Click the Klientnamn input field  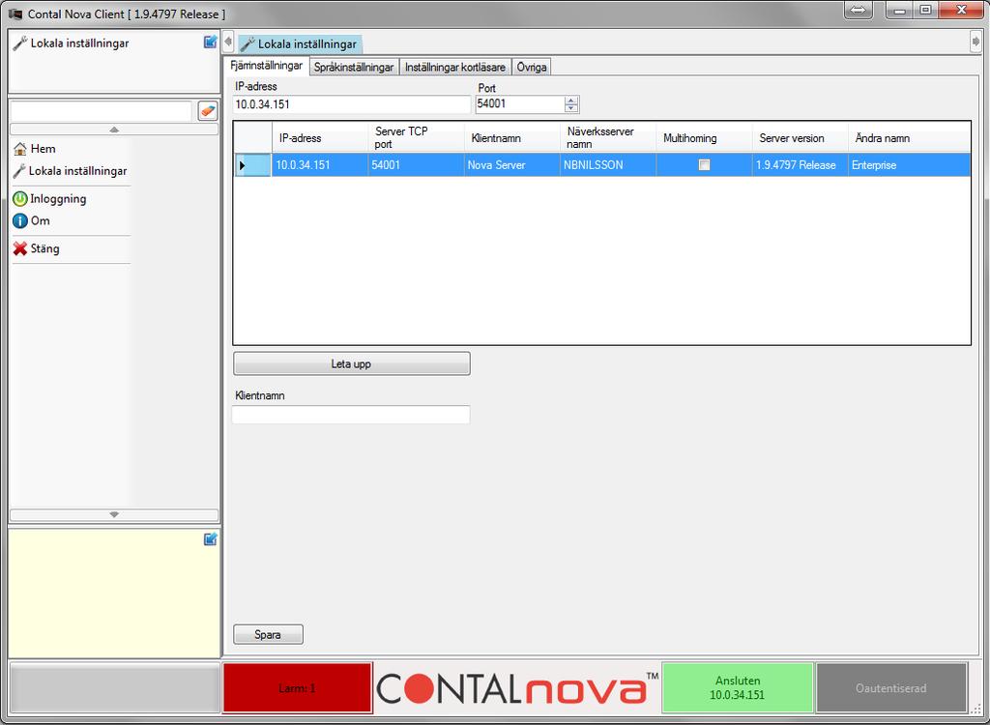click(x=351, y=415)
